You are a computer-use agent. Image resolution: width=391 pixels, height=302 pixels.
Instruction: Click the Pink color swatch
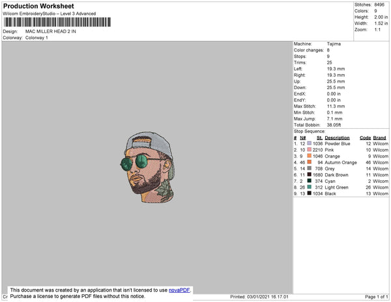tap(309, 150)
